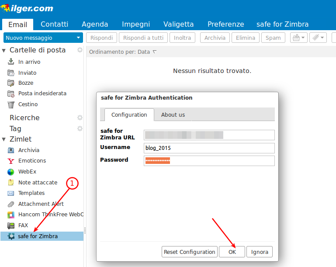The height and width of the screenshot is (267, 336).
Task: Confirm the dialog with OK
Action: (232, 252)
